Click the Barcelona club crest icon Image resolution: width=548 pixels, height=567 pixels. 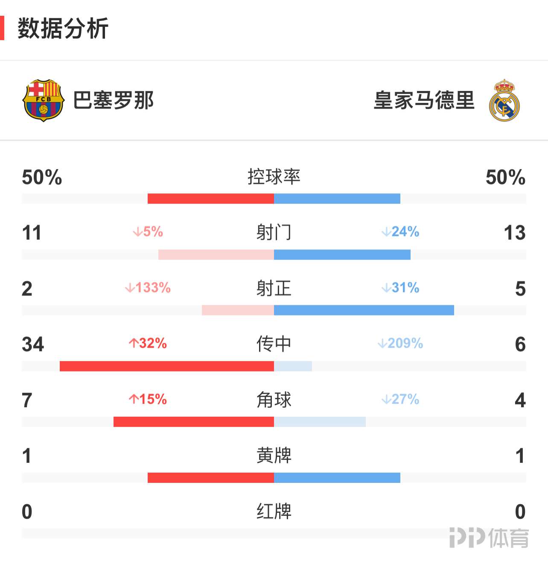point(43,100)
